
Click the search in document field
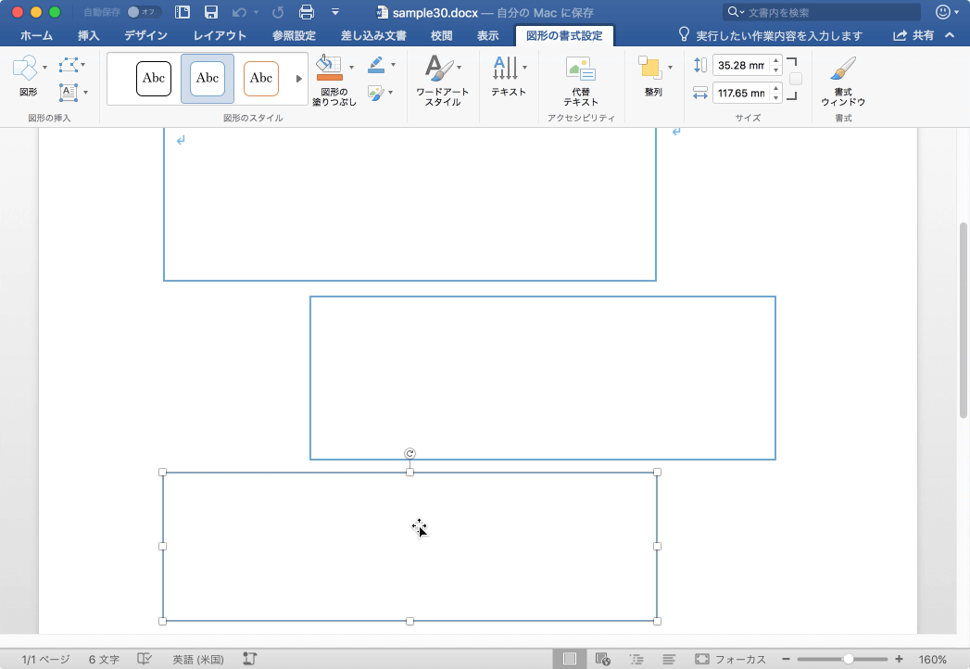click(822, 12)
